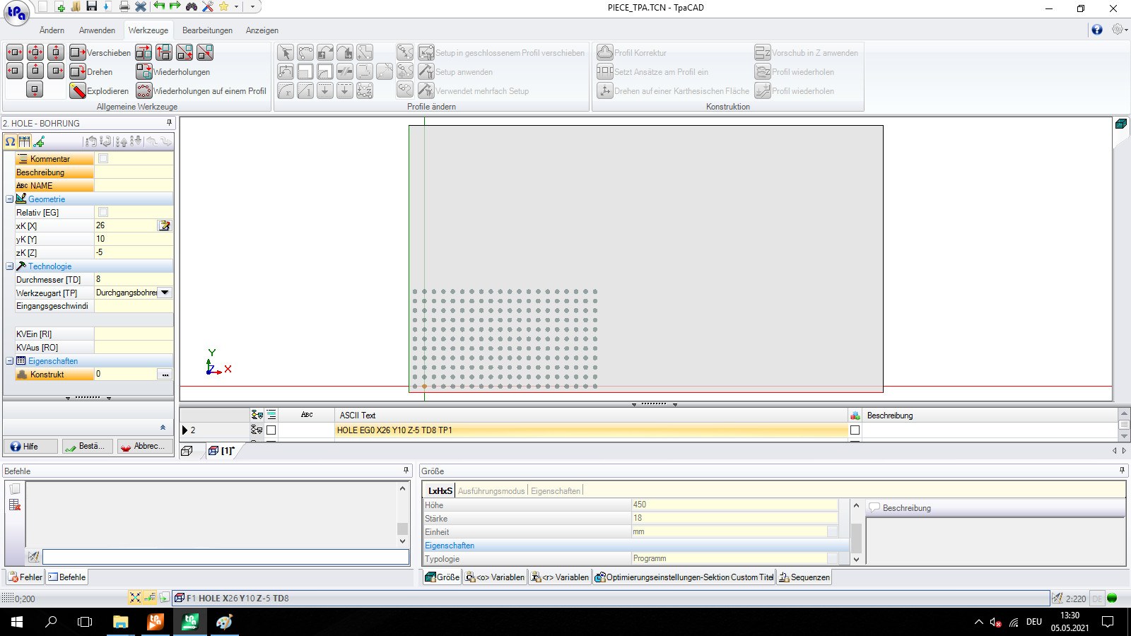Click the save disk icon in quick toolbar
Screen dimensions: 1131x636
[91, 6]
